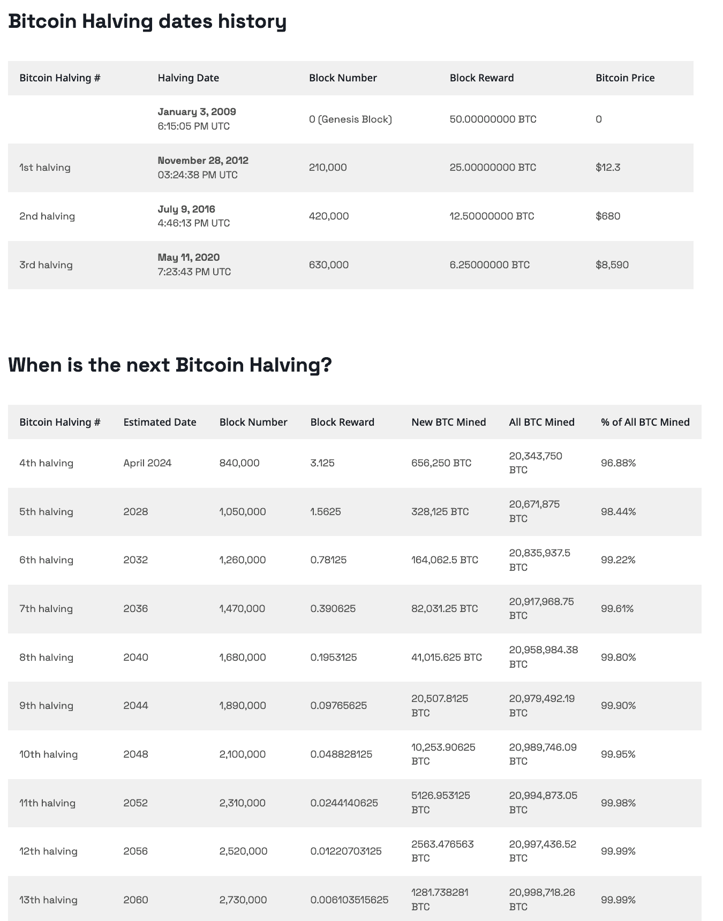Click the "96.88%" percentage cell
The width and height of the screenshot is (723, 921).
click(618, 463)
